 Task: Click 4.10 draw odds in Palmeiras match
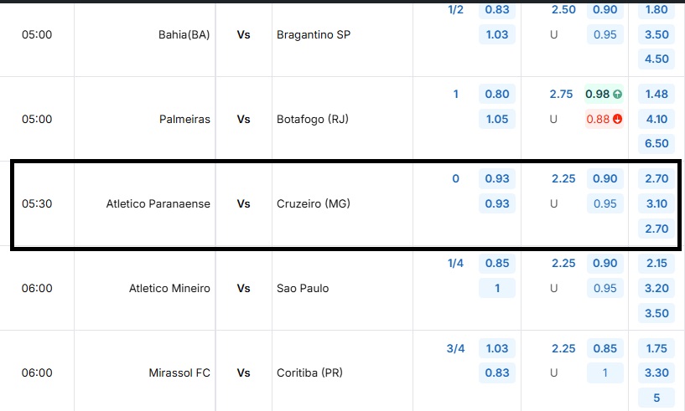[656, 119]
